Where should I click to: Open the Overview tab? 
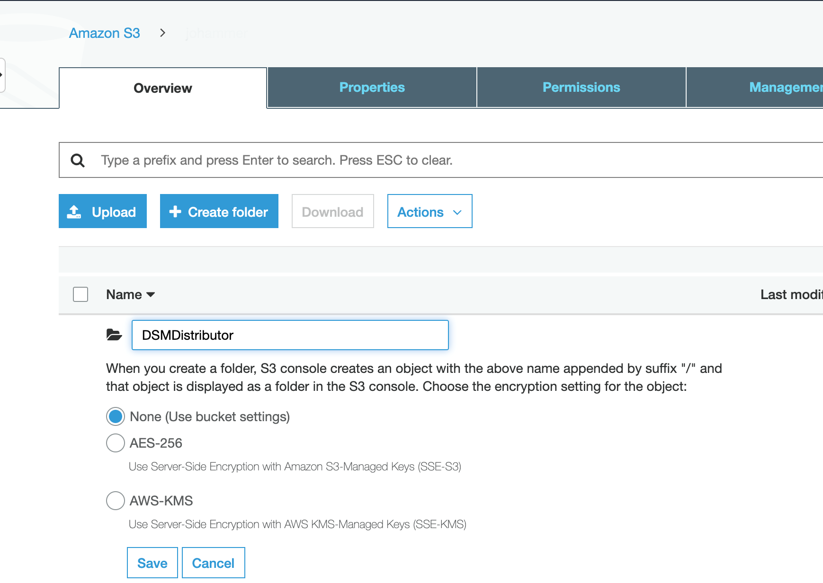[163, 88]
